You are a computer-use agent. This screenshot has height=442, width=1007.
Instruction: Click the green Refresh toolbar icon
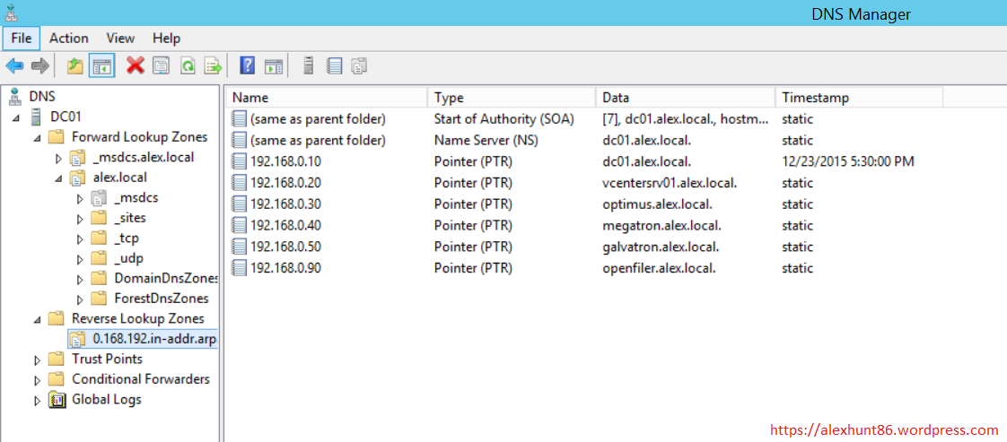tap(188, 65)
